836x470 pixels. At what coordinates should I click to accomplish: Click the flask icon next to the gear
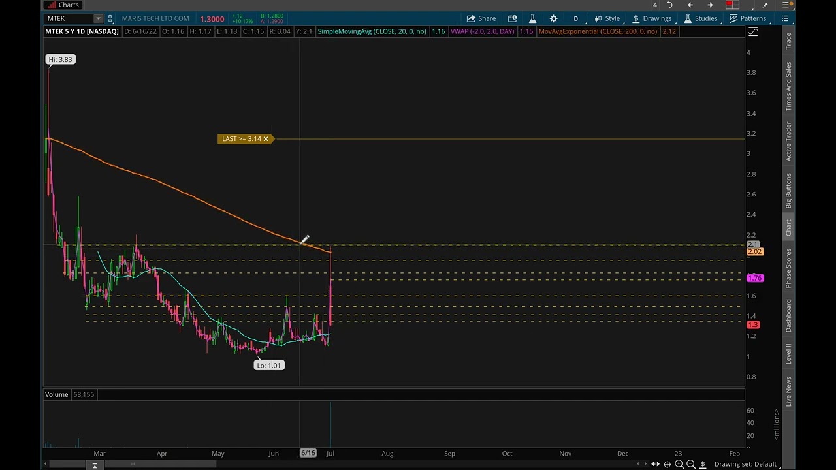pyautogui.click(x=532, y=18)
